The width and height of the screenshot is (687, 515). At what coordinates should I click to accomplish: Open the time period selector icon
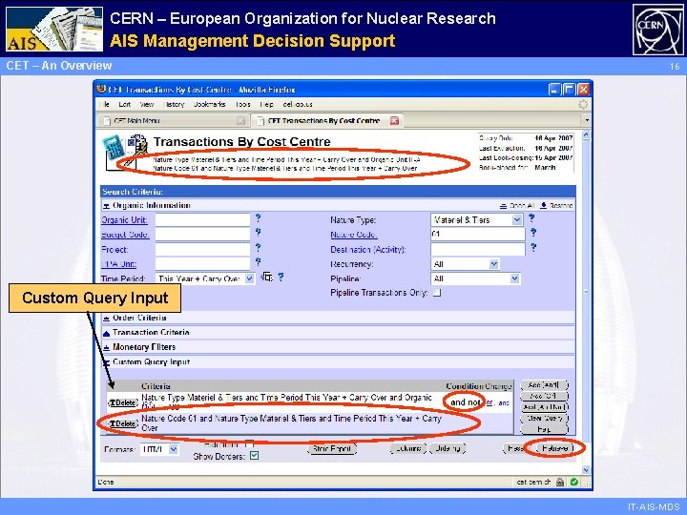point(267,277)
